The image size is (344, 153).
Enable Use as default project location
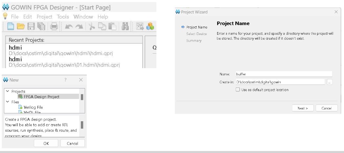pyautogui.click(x=238, y=89)
